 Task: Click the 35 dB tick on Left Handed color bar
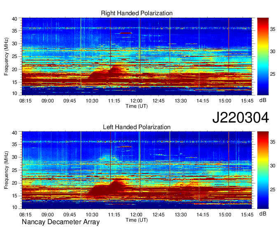(x=273, y=142)
